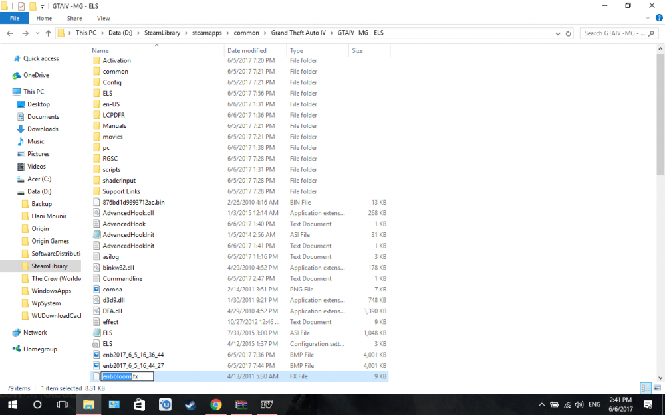Click the ENG language indicator
Viewport: 665px width, 415px height.
click(595, 405)
